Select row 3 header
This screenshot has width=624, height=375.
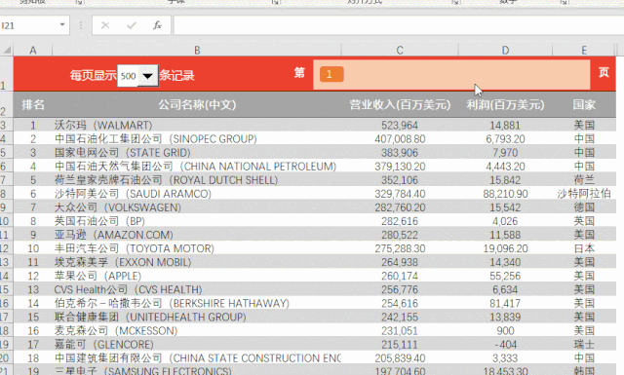[6, 126]
